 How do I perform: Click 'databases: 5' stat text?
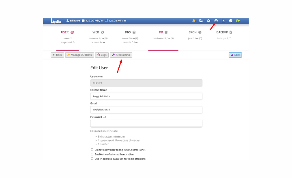[163, 38]
